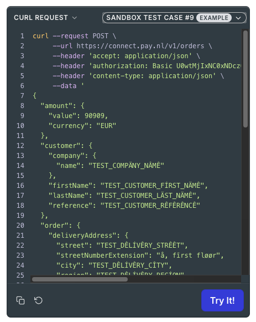Expand the Sandbox Test Case #9 selector

[174, 18]
